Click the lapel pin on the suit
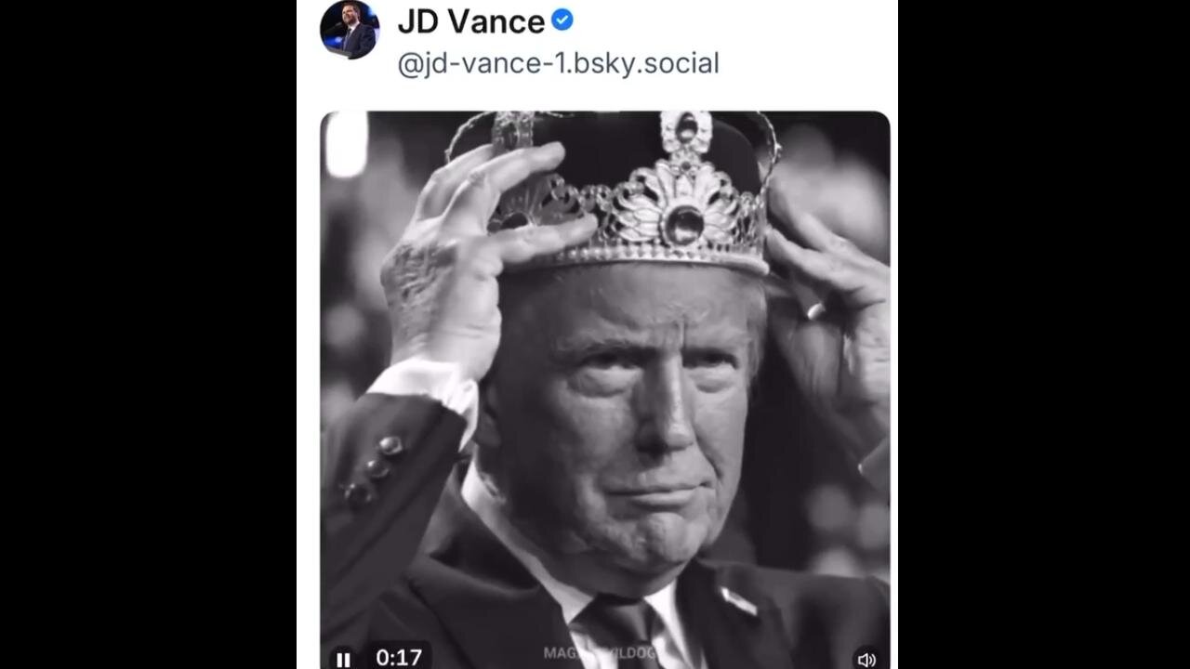 coord(741,601)
